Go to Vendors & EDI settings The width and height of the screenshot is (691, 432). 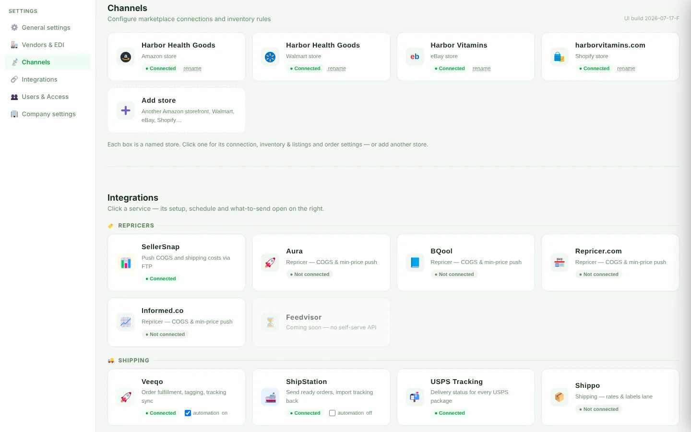[x=48, y=45]
